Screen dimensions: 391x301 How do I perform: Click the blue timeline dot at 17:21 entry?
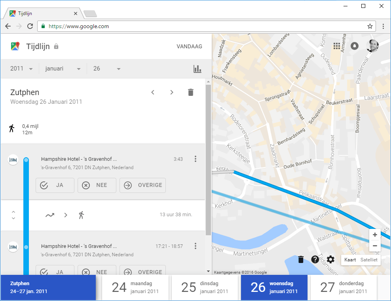26,247
